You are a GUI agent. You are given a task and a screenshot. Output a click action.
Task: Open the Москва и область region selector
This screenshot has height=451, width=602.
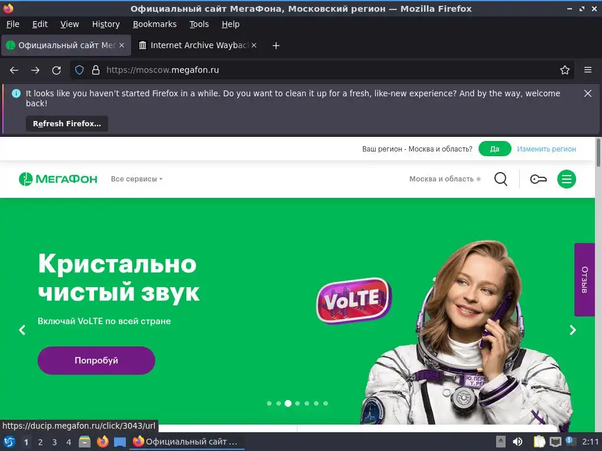pos(444,179)
